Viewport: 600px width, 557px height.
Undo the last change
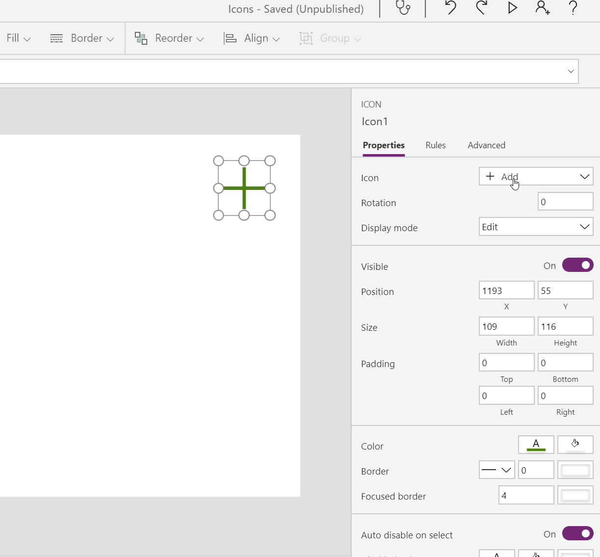tap(450, 8)
